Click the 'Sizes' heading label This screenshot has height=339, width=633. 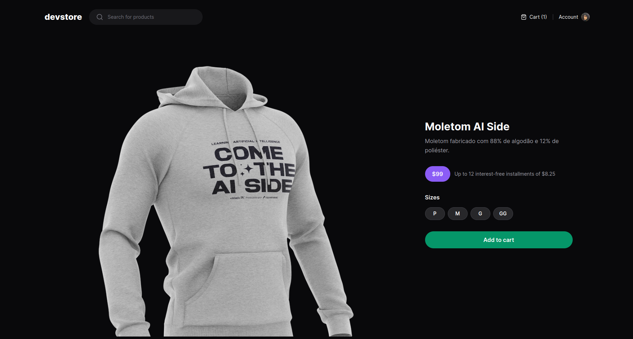pos(432,197)
